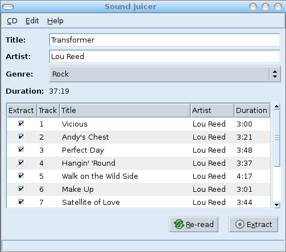Image resolution: width=286 pixels, height=252 pixels.
Task: Click the duration 3:44 cell
Action: pyautogui.click(x=244, y=203)
